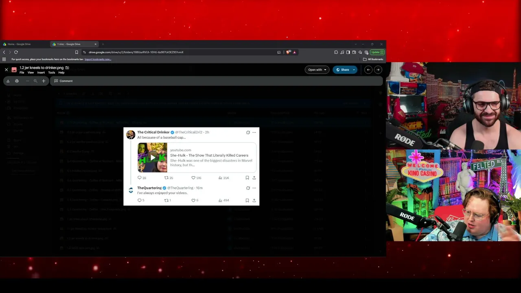Screen dimensions: 521x293
Task: Open the Brave VPN icon
Action: pyautogui.click(x=366, y=52)
